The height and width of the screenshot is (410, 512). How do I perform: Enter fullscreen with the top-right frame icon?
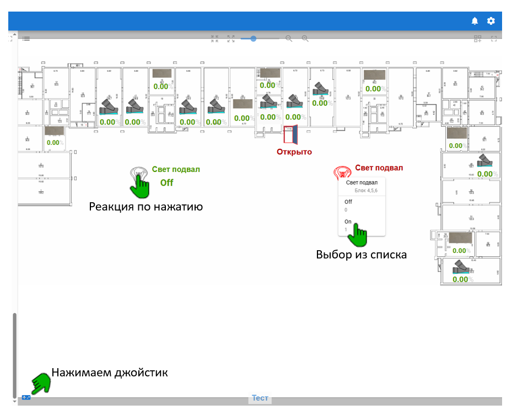(494, 39)
